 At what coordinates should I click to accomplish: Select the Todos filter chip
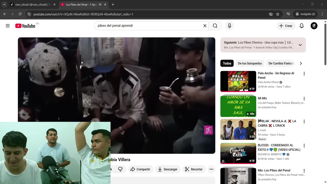coord(227,63)
